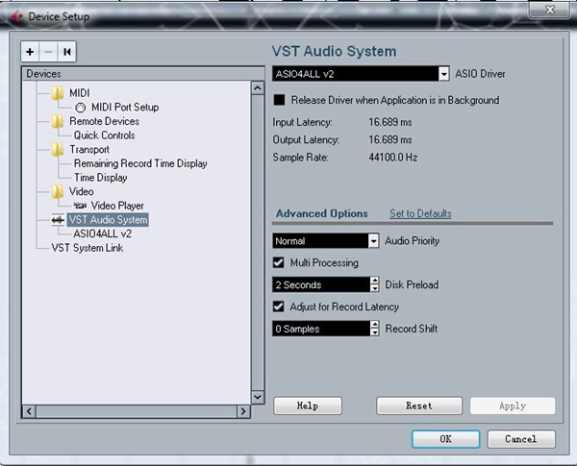Close the Device Setup window
577x466 pixels.
point(549,10)
